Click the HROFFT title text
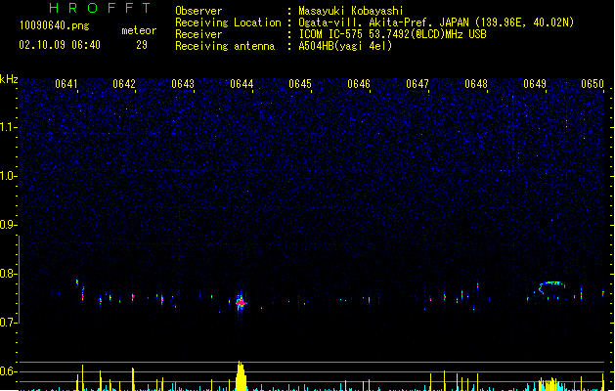This screenshot has width=615, height=391. pos(100,8)
